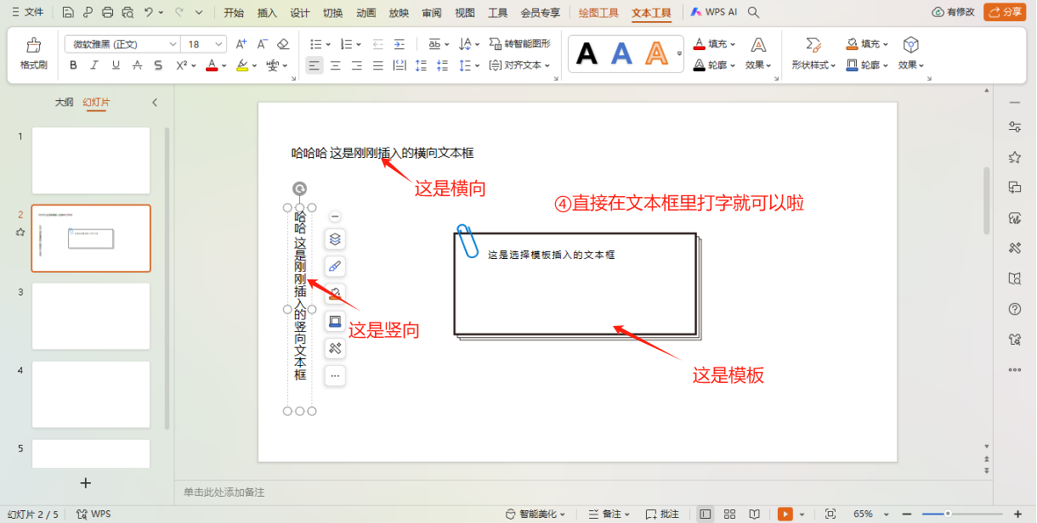Open the 批注 (comment) icon in status bar
The image size is (1037, 523).
coord(663,514)
